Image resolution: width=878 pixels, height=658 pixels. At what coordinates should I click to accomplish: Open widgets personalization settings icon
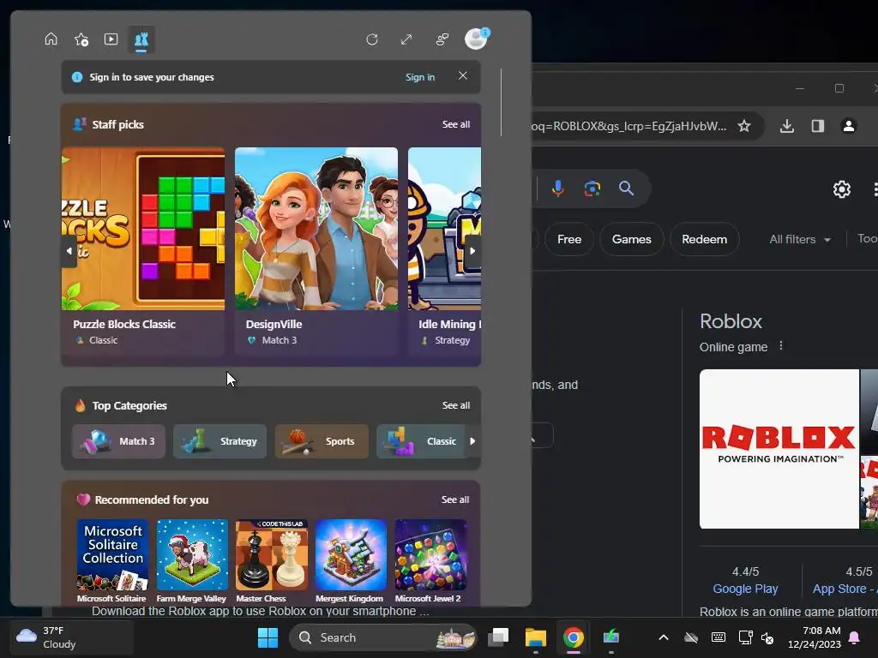pos(442,39)
